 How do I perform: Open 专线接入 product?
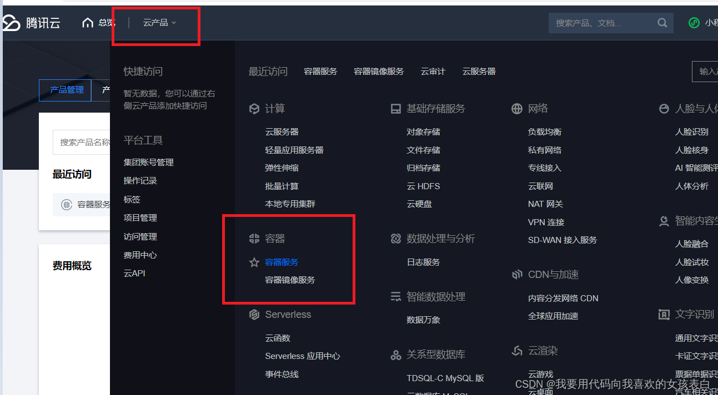coord(545,168)
